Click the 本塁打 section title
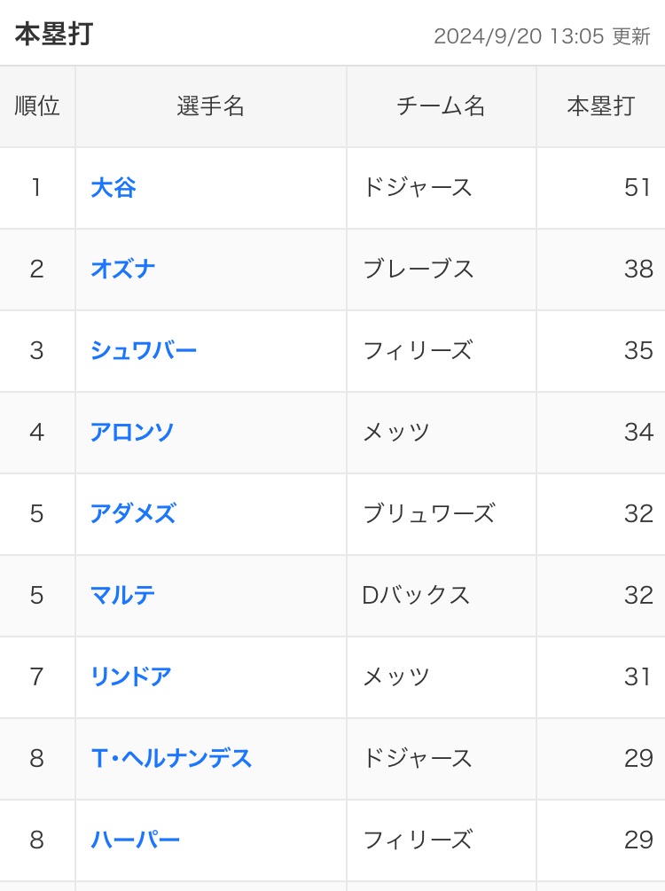 pos(54,34)
